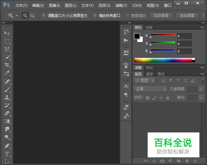
Task: Switch to the 通道 tab
Action: coord(149,74)
